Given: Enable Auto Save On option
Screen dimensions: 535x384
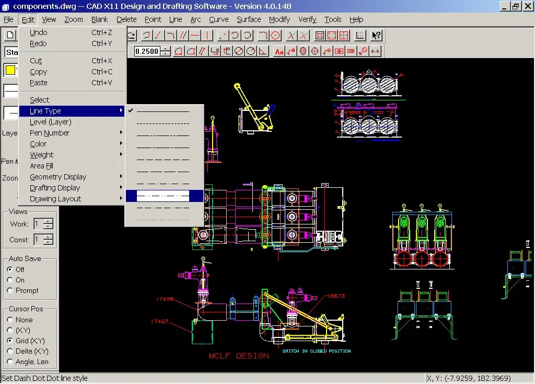Looking at the screenshot, I should 11,279.
